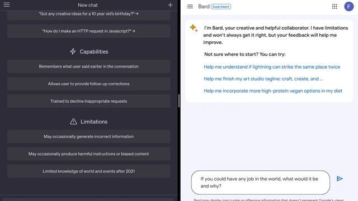Image resolution: width=358 pixels, height=201 pixels.
Task: Click into the Bard prompt input field
Action: (x=261, y=183)
